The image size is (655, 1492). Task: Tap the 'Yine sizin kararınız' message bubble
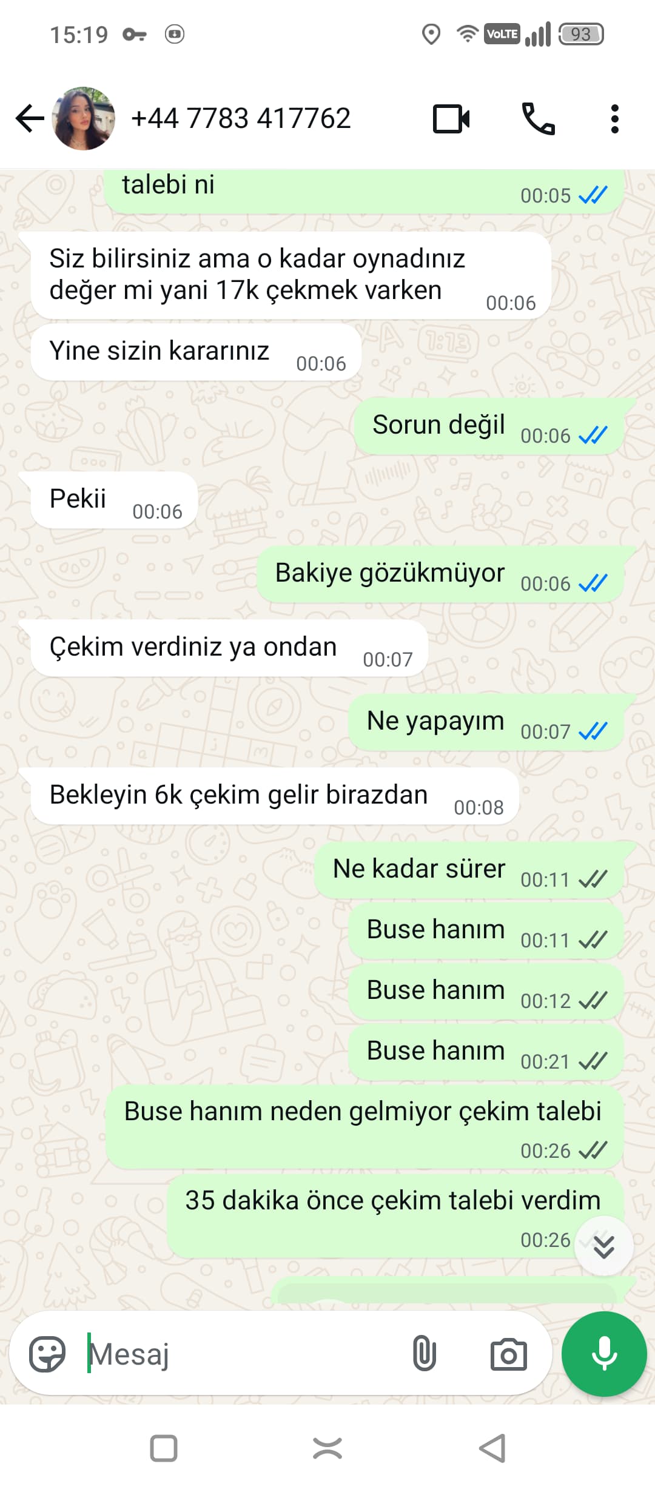tap(196, 352)
